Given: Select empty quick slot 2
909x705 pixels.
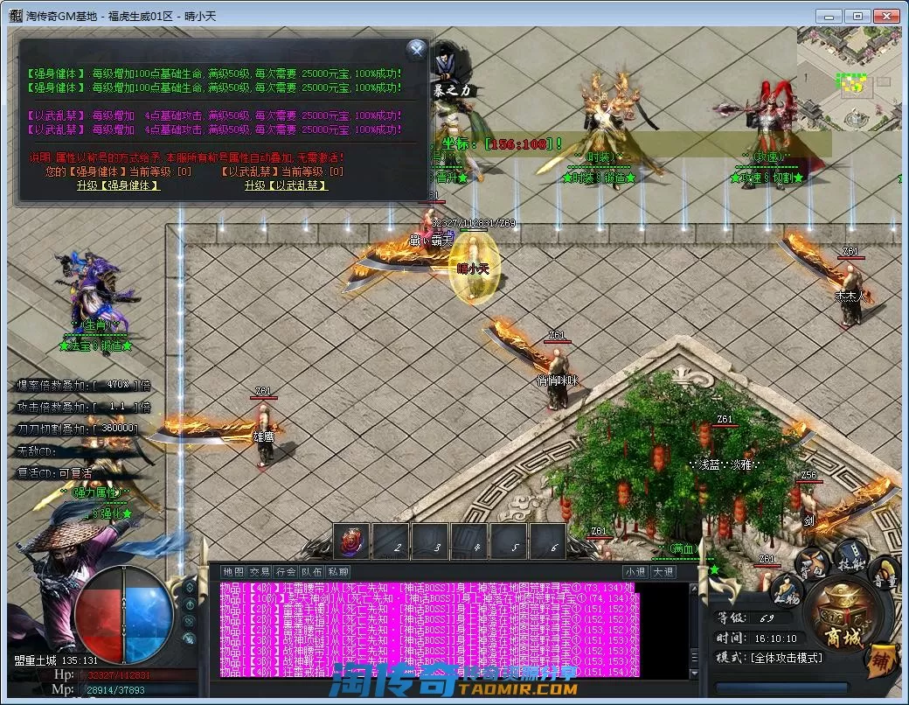Looking at the screenshot, I should point(391,541).
